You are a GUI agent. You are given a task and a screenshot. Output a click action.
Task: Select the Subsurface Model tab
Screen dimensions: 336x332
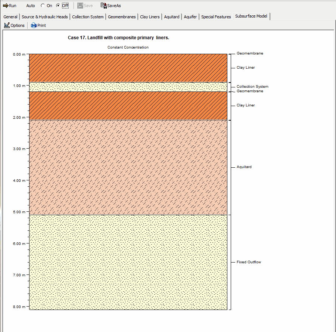tap(251, 16)
